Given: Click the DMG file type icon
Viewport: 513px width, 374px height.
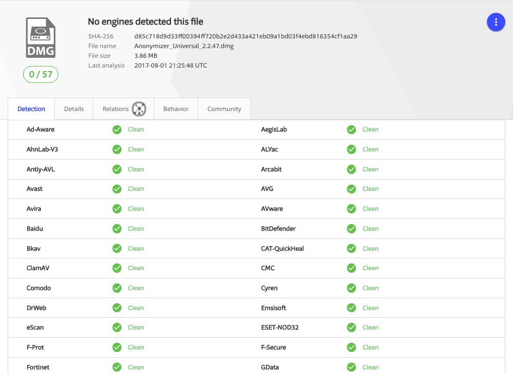Looking at the screenshot, I should (40, 37).
